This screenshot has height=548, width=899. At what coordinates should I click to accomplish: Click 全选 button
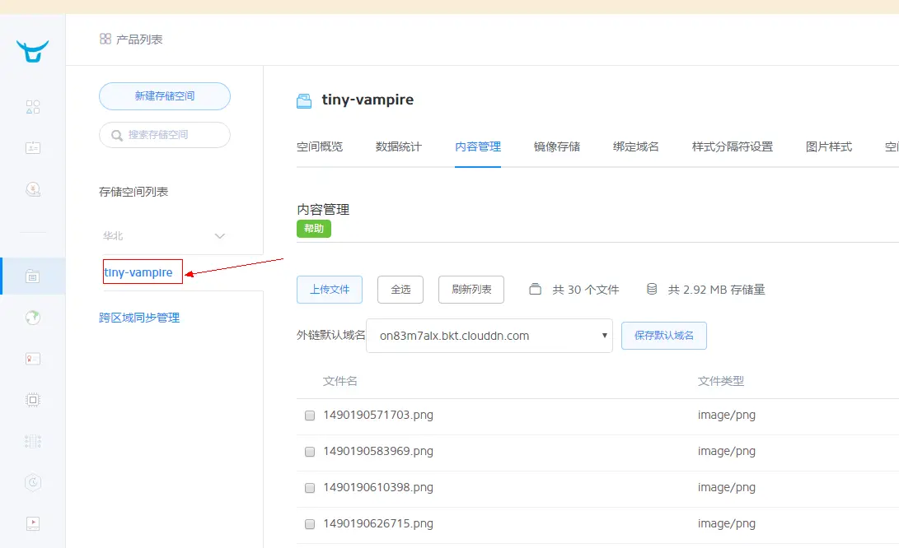400,289
